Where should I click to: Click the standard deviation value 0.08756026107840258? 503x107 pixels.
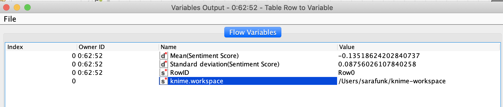377,64
